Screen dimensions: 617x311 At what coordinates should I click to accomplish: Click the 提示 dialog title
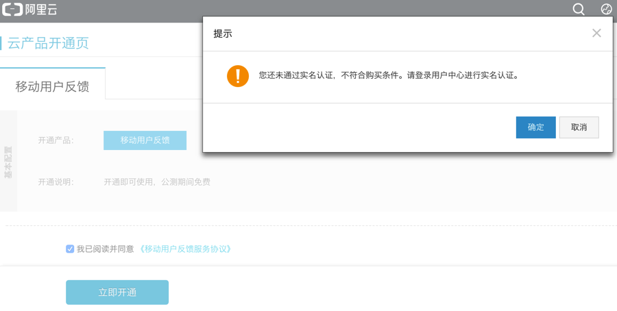tap(223, 34)
